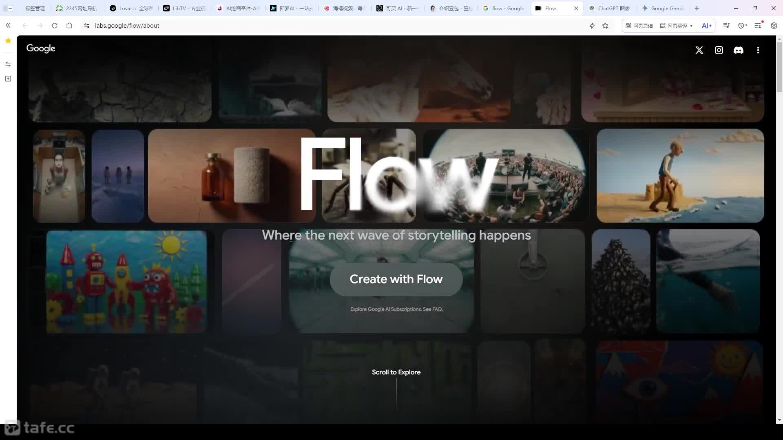783x440 pixels.
Task: Open the menu icon with red notification dot
Action: pos(758,26)
